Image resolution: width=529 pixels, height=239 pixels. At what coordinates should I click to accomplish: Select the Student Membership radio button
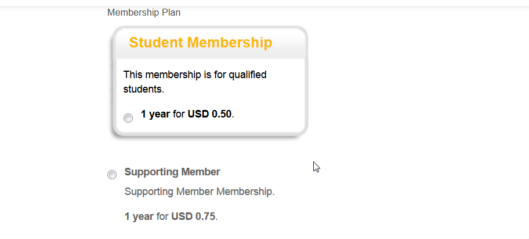(x=128, y=118)
